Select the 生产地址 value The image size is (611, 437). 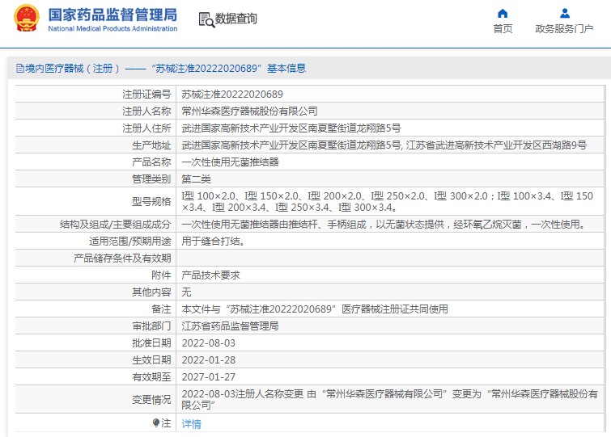click(384, 145)
